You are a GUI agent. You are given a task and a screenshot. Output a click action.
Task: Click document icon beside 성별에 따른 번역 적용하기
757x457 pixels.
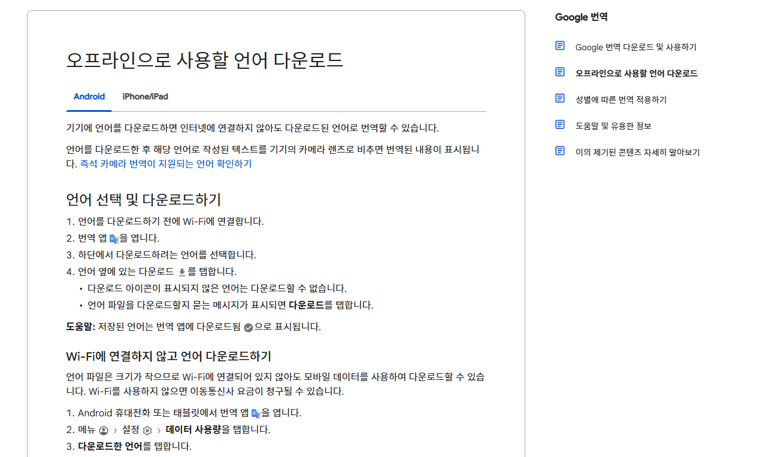click(x=560, y=99)
